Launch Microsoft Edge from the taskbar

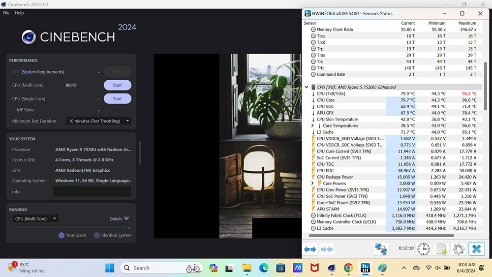point(264,268)
